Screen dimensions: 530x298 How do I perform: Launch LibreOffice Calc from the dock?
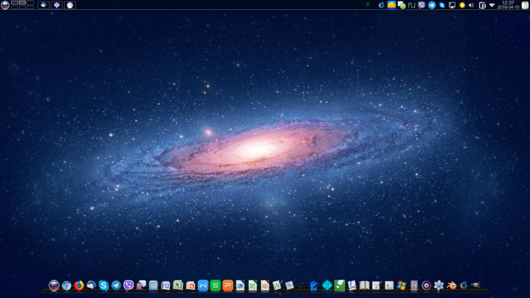click(x=252, y=285)
